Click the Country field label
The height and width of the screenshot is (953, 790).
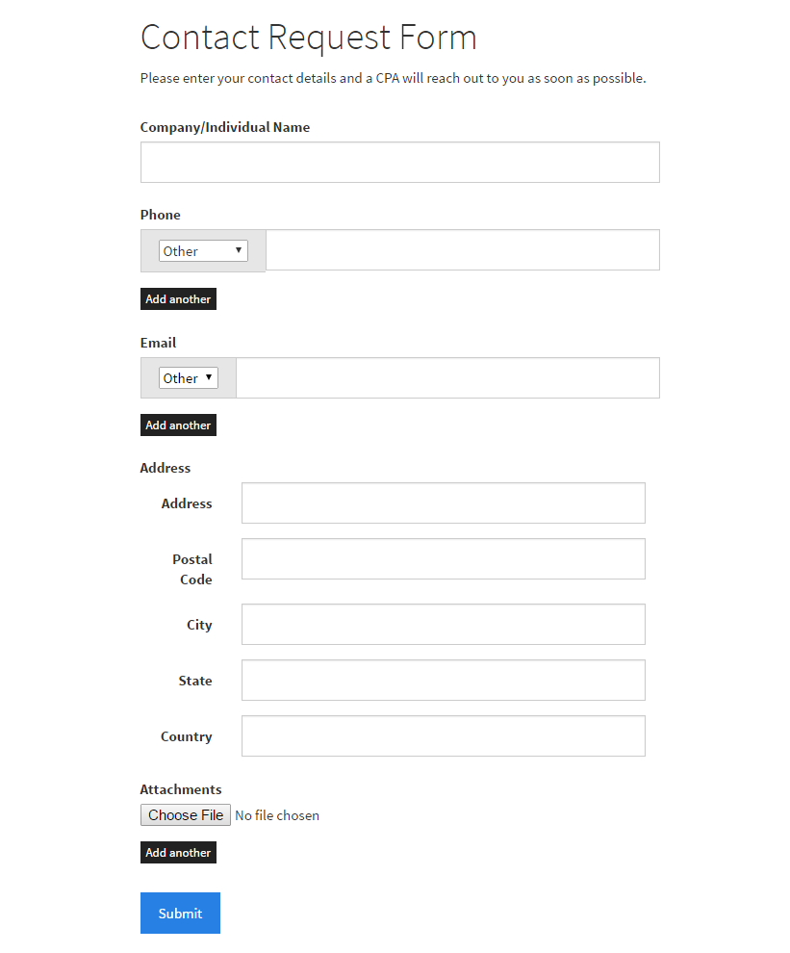(187, 736)
